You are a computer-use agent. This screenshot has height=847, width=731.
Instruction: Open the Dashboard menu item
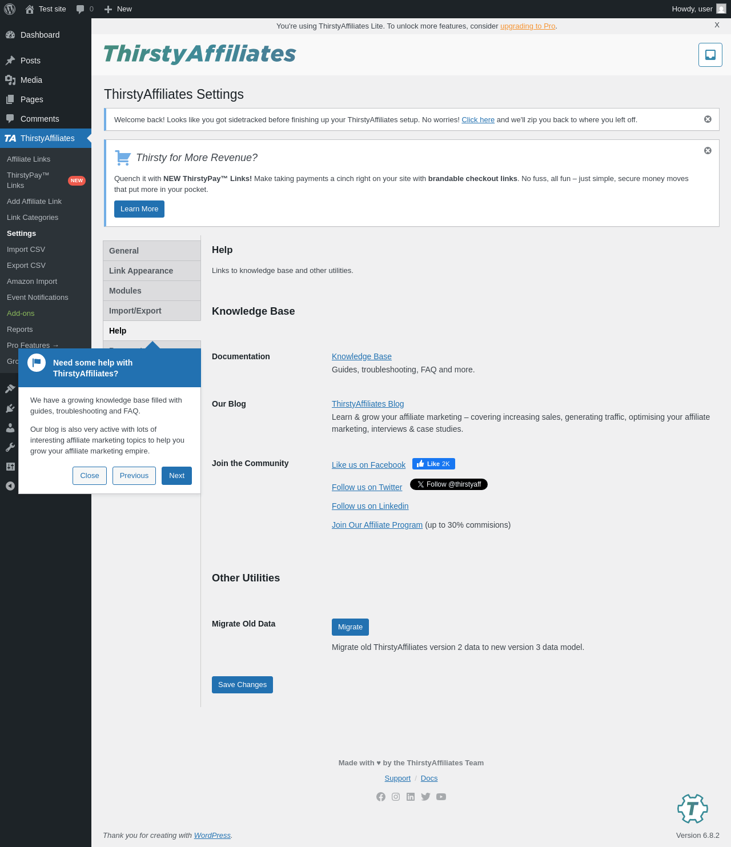tap(46, 35)
